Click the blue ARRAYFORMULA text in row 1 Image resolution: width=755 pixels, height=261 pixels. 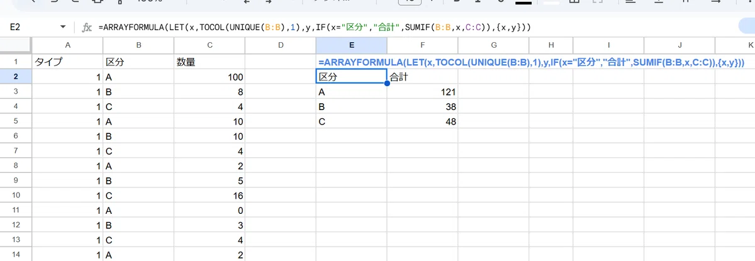532,62
